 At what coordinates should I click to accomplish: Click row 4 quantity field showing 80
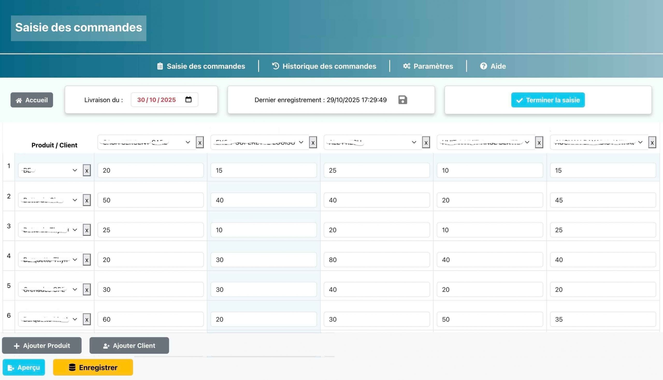[377, 260]
